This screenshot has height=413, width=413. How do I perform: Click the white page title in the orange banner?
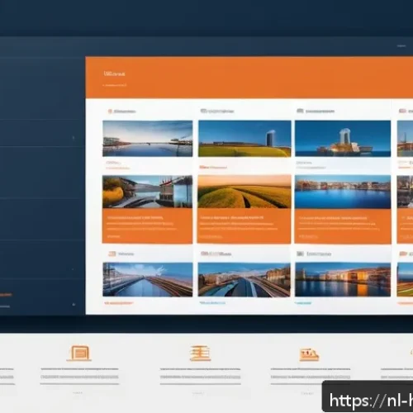click(x=114, y=74)
